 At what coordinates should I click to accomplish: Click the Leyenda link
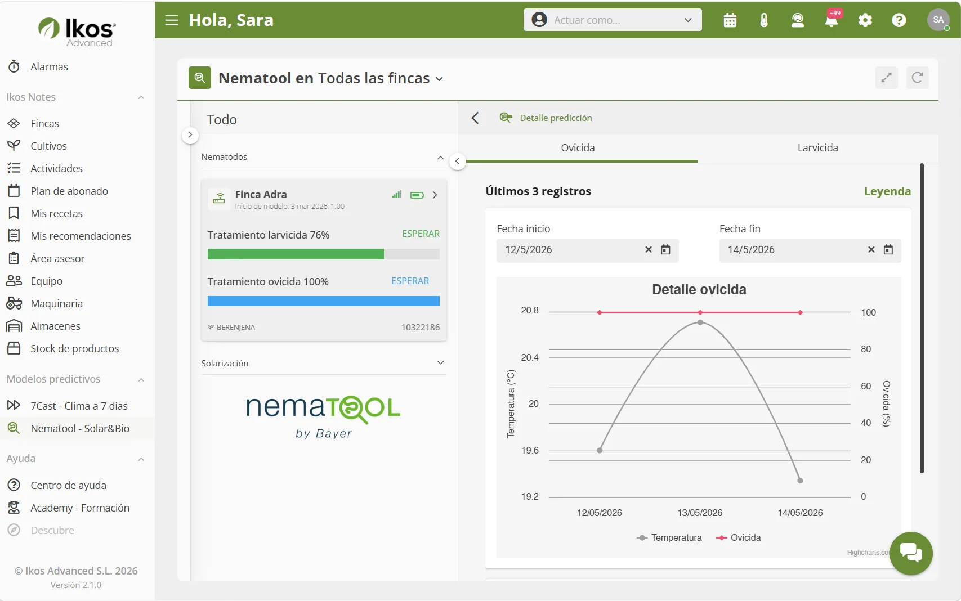[887, 191]
